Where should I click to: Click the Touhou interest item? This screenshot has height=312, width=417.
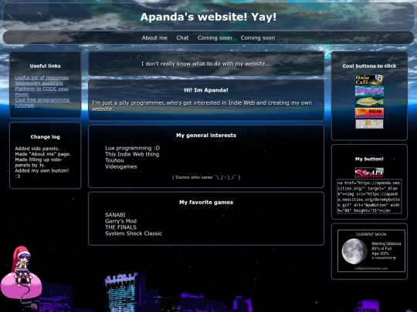click(x=114, y=160)
